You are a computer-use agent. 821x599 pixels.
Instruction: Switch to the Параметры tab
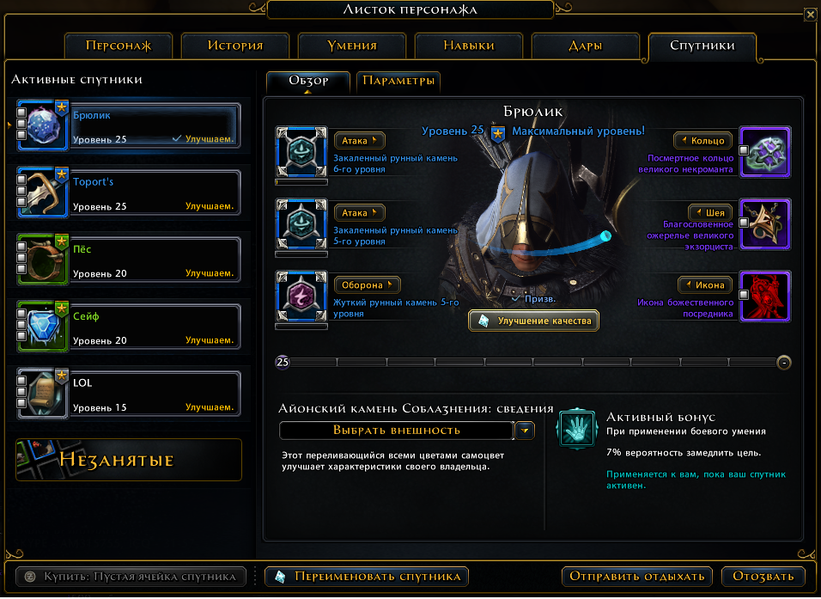(398, 82)
